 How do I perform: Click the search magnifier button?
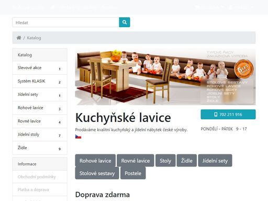click(x=125, y=22)
